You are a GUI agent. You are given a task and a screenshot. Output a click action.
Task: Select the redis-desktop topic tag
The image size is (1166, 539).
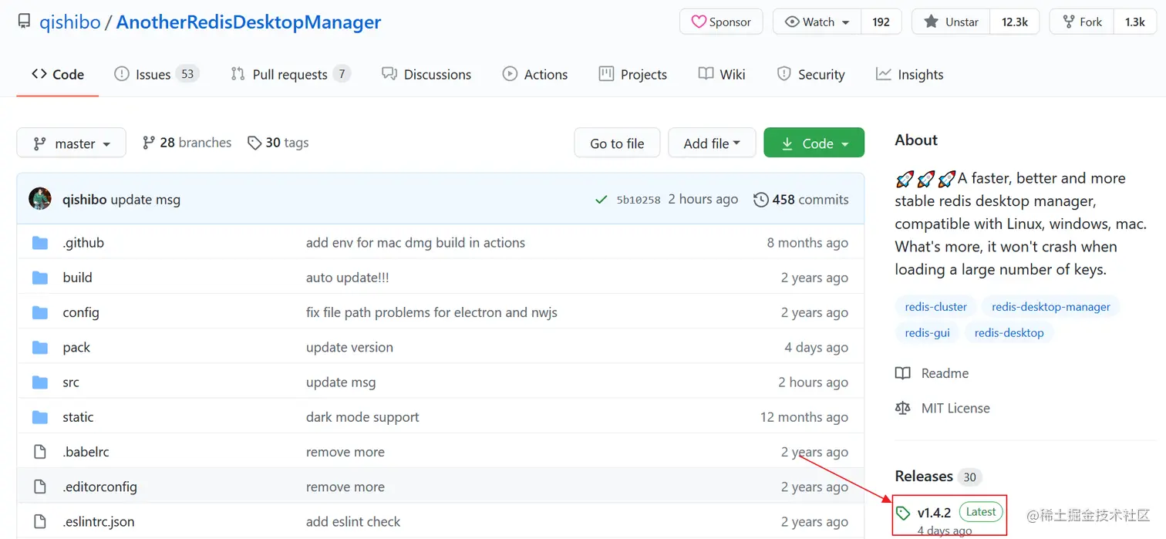point(1009,333)
